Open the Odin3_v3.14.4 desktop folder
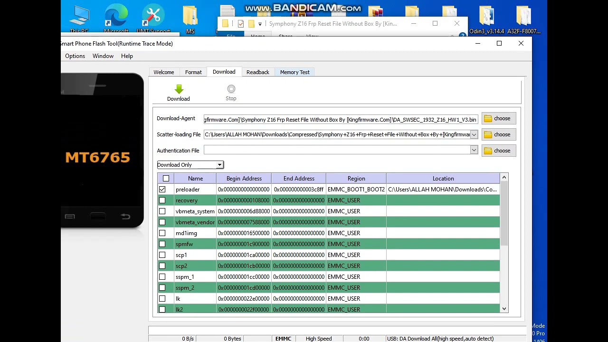Screen dimensions: 608x342 487,19
